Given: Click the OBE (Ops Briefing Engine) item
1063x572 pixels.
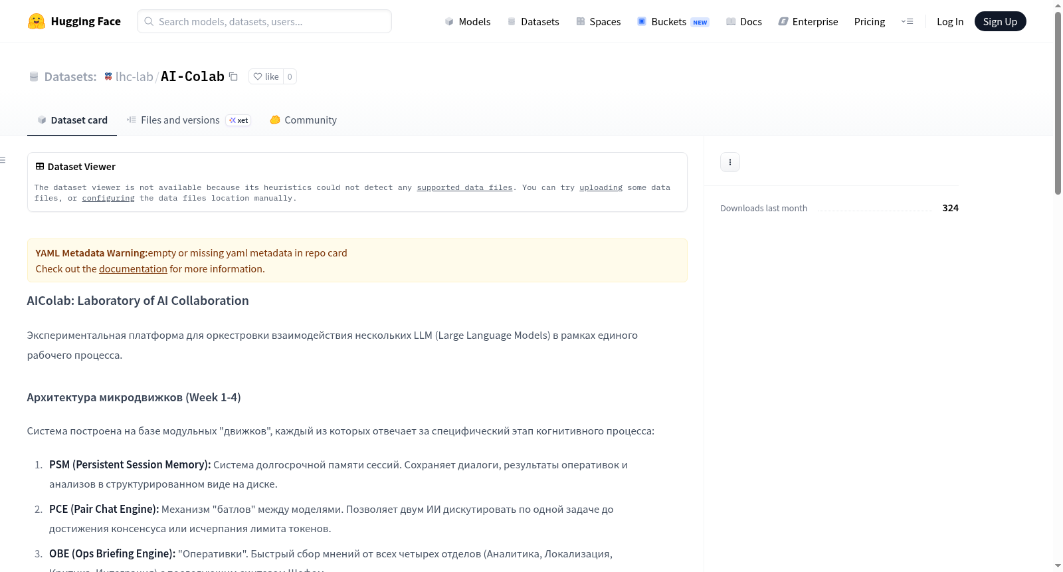Looking at the screenshot, I should [112, 553].
